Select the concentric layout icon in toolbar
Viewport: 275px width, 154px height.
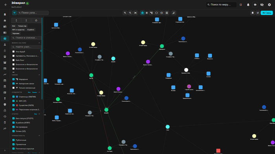click(162, 13)
